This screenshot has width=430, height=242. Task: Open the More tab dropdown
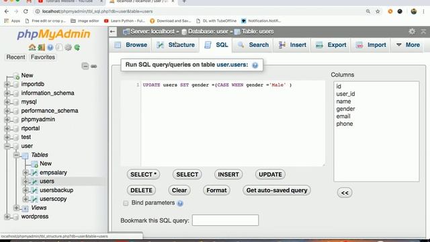click(408, 45)
